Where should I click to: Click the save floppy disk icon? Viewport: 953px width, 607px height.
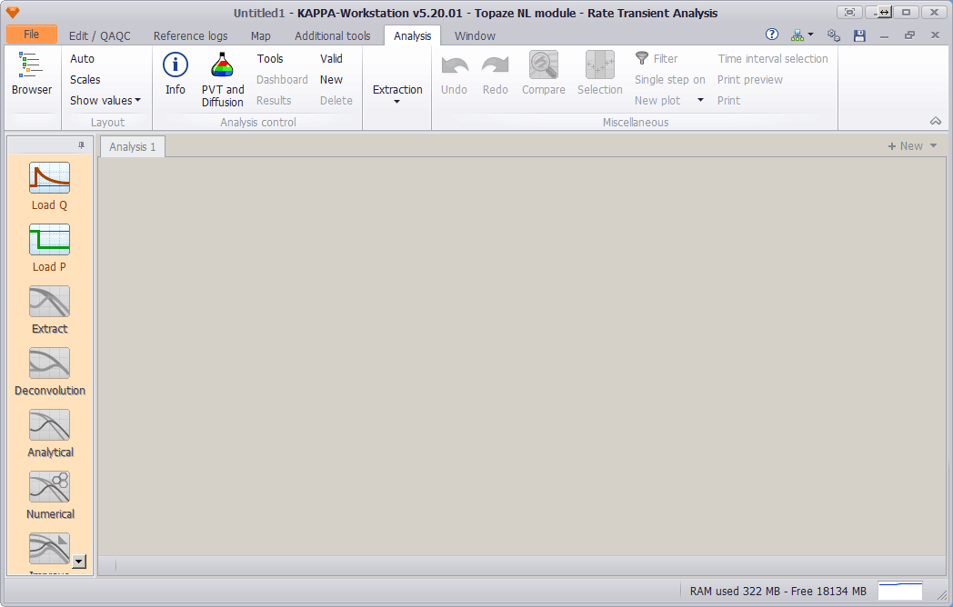tap(859, 35)
